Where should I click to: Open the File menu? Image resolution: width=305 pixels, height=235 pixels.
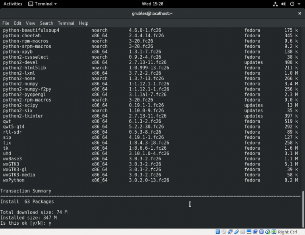point(6,23)
